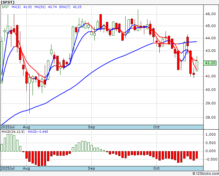Open the 12Stocks.com copyright link
Viewport: 219px width, 176px height.
[x=205, y=174]
